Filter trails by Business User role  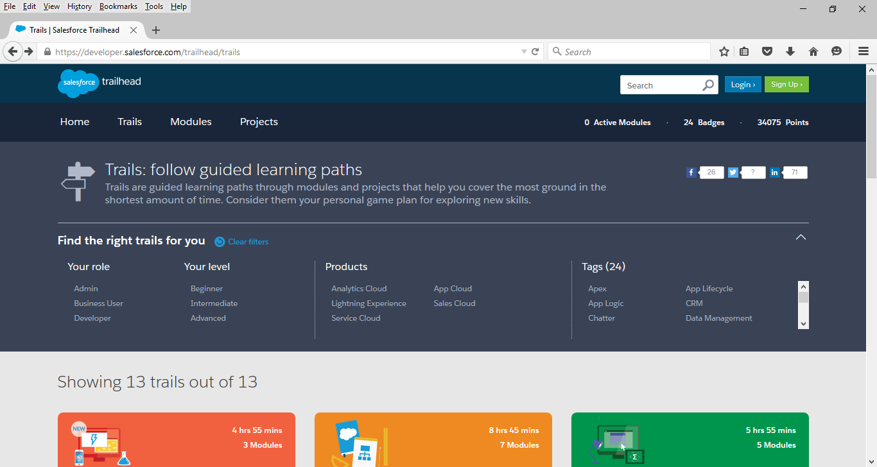(x=98, y=303)
